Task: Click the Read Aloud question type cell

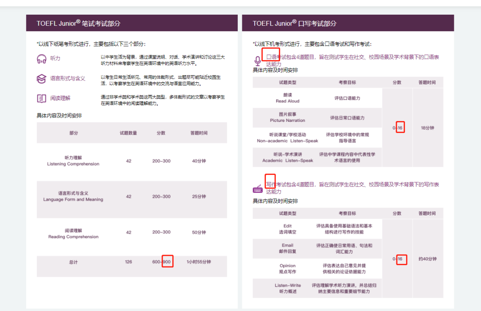Action: pyautogui.click(x=288, y=98)
